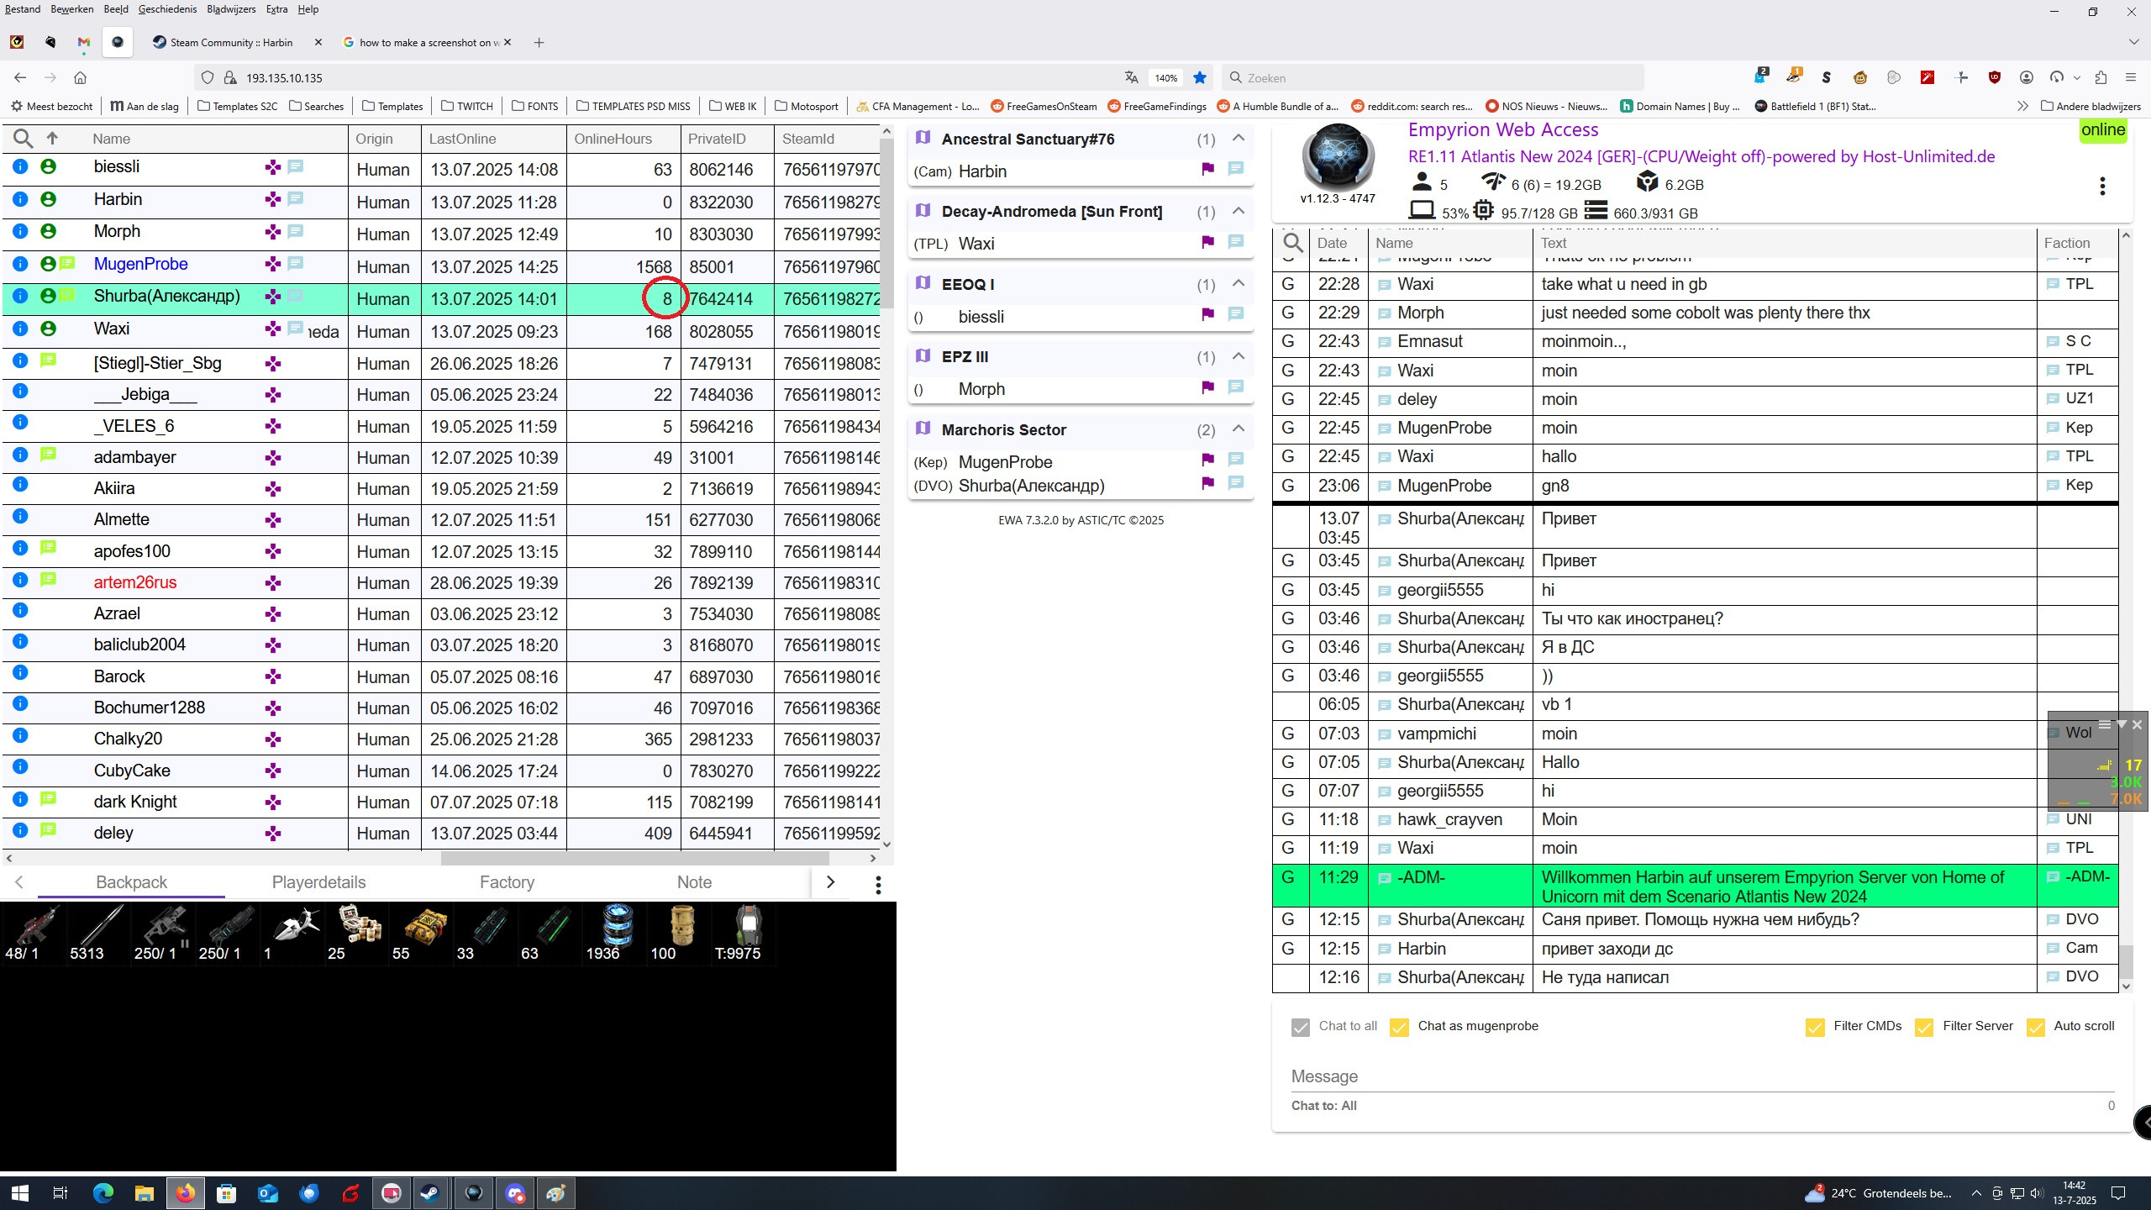Click the gamepad icon in Morph's row
2151x1210 pixels.
[x=272, y=231]
